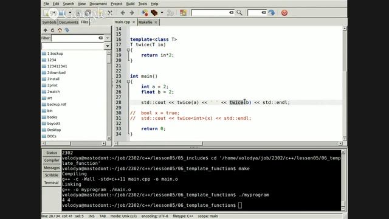Clear the go-to-line field

[x=264, y=12]
